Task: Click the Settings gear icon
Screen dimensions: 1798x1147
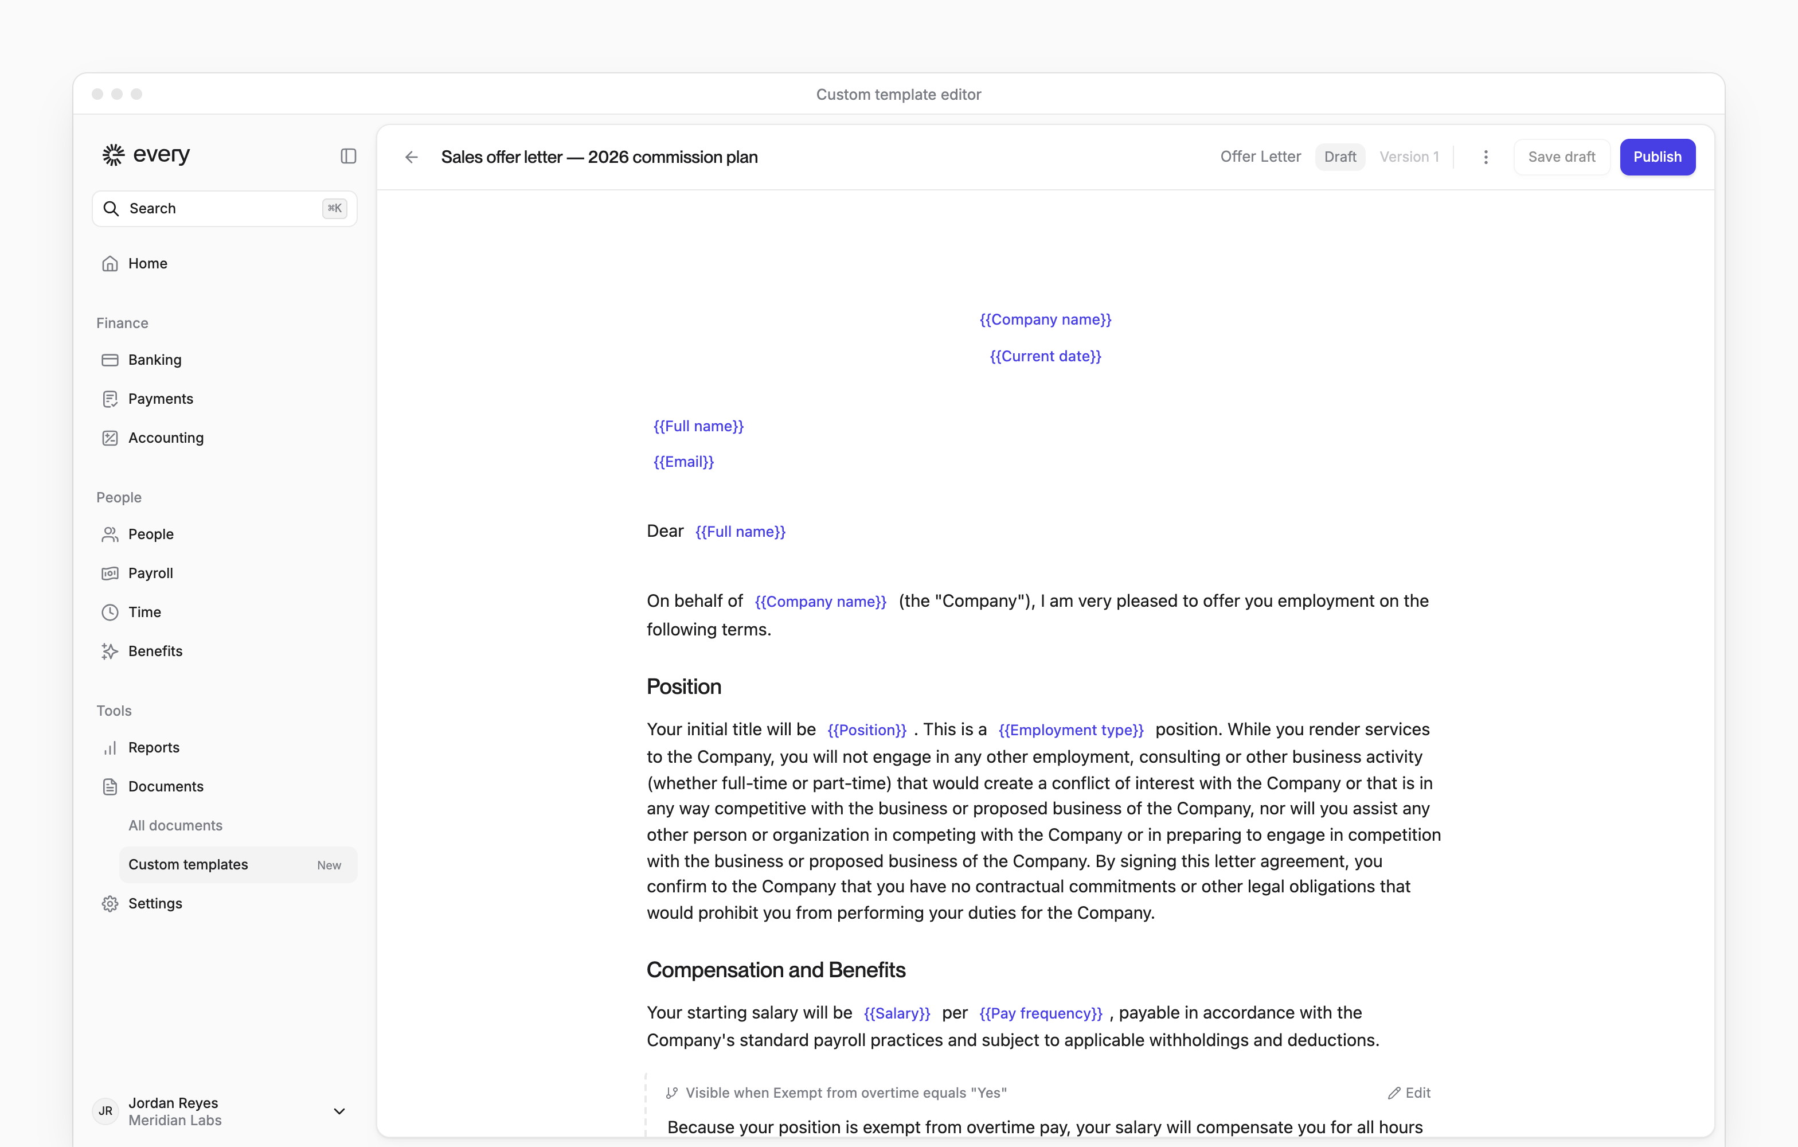Action: click(x=110, y=904)
